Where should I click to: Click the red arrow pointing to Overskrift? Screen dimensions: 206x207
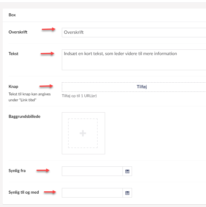[49, 29]
